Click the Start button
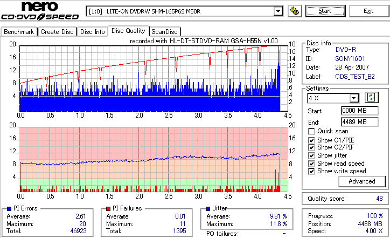Viewport: 390px width, 238px height. [x=325, y=11]
